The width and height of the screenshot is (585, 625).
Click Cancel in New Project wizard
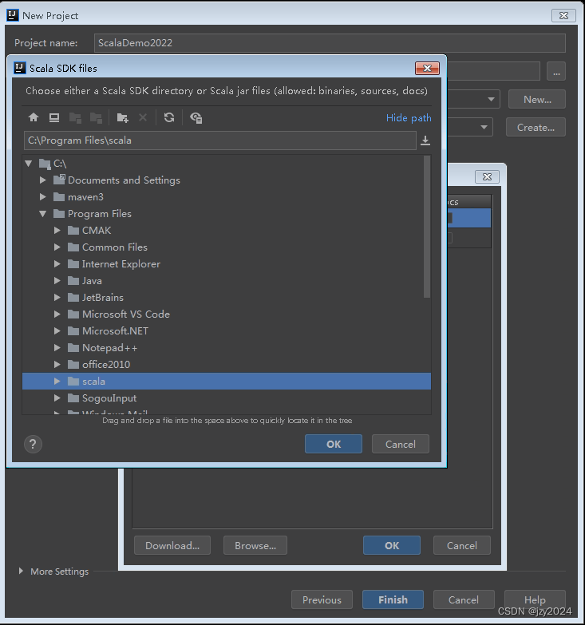(x=464, y=599)
